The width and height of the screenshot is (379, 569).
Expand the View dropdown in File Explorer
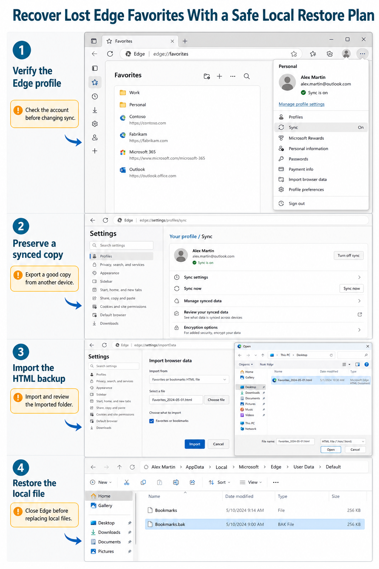pos(251,482)
